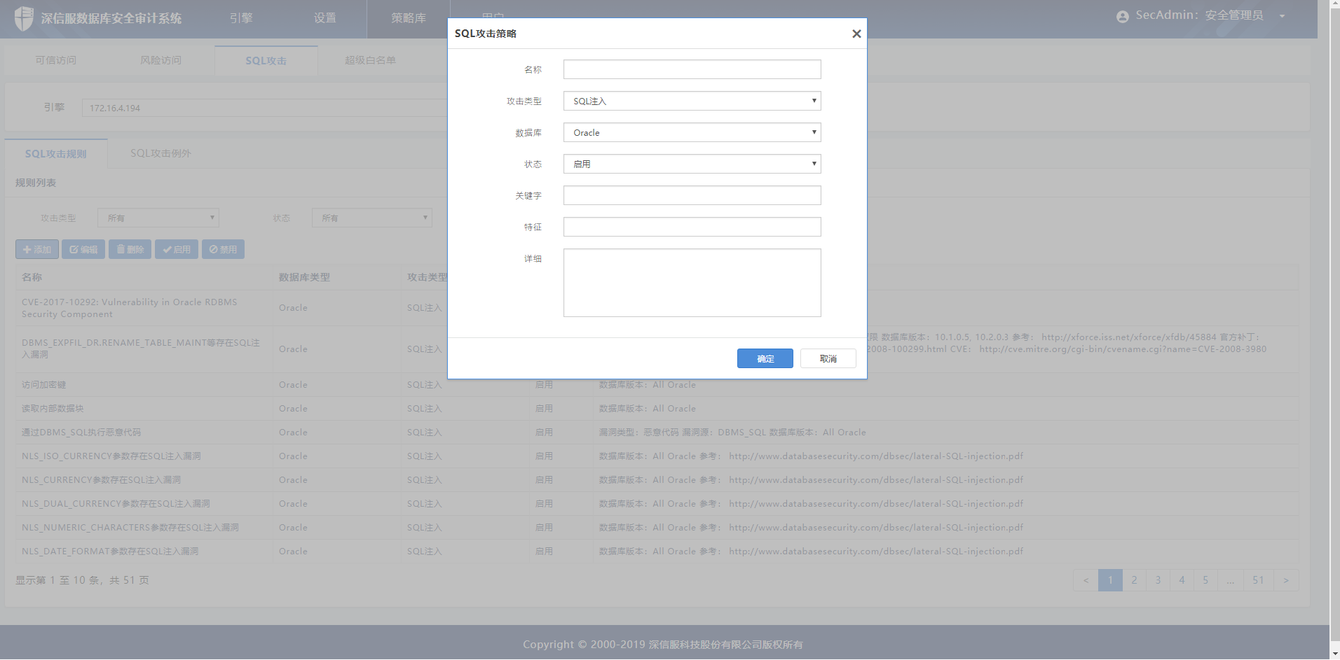
Task: Click the SecAdmin user avatar icon
Action: tap(1122, 17)
